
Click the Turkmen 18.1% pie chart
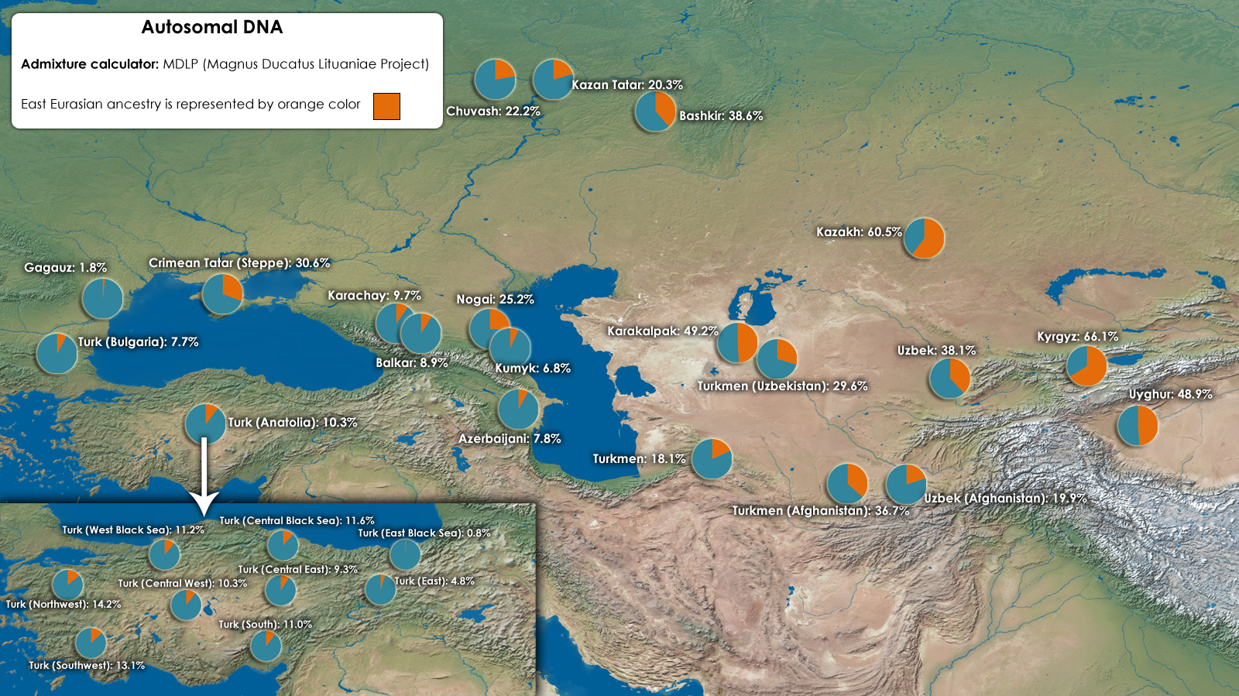coord(712,458)
